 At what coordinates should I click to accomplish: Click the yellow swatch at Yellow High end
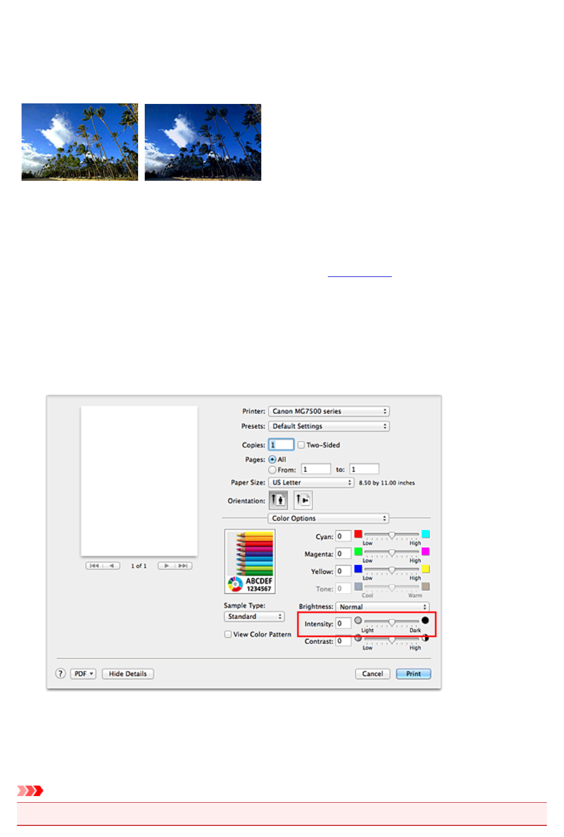click(425, 569)
